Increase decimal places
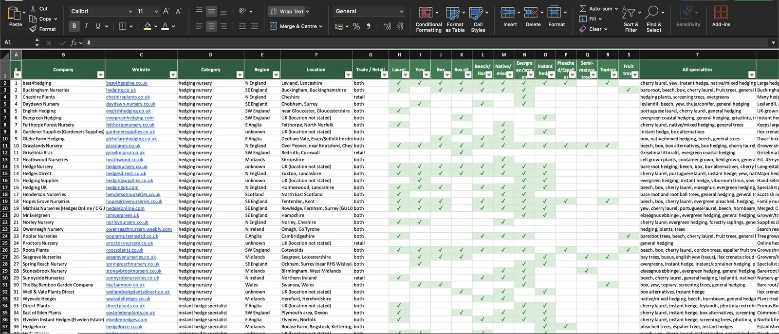 [388, 26]
